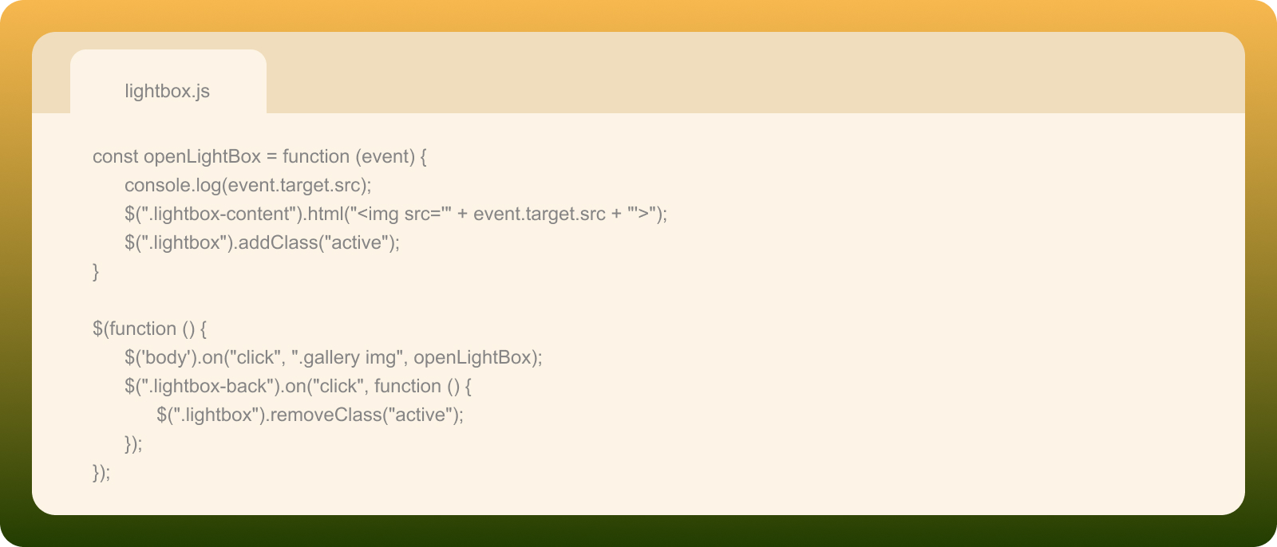Viewport: 1277px width, 547px height.
Task: Click the console.log statement line
Action: (247, 185)
